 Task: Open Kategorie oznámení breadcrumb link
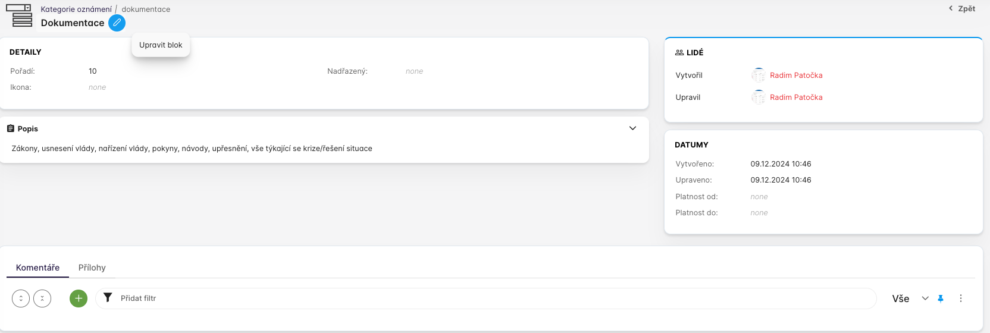(76, 10)
